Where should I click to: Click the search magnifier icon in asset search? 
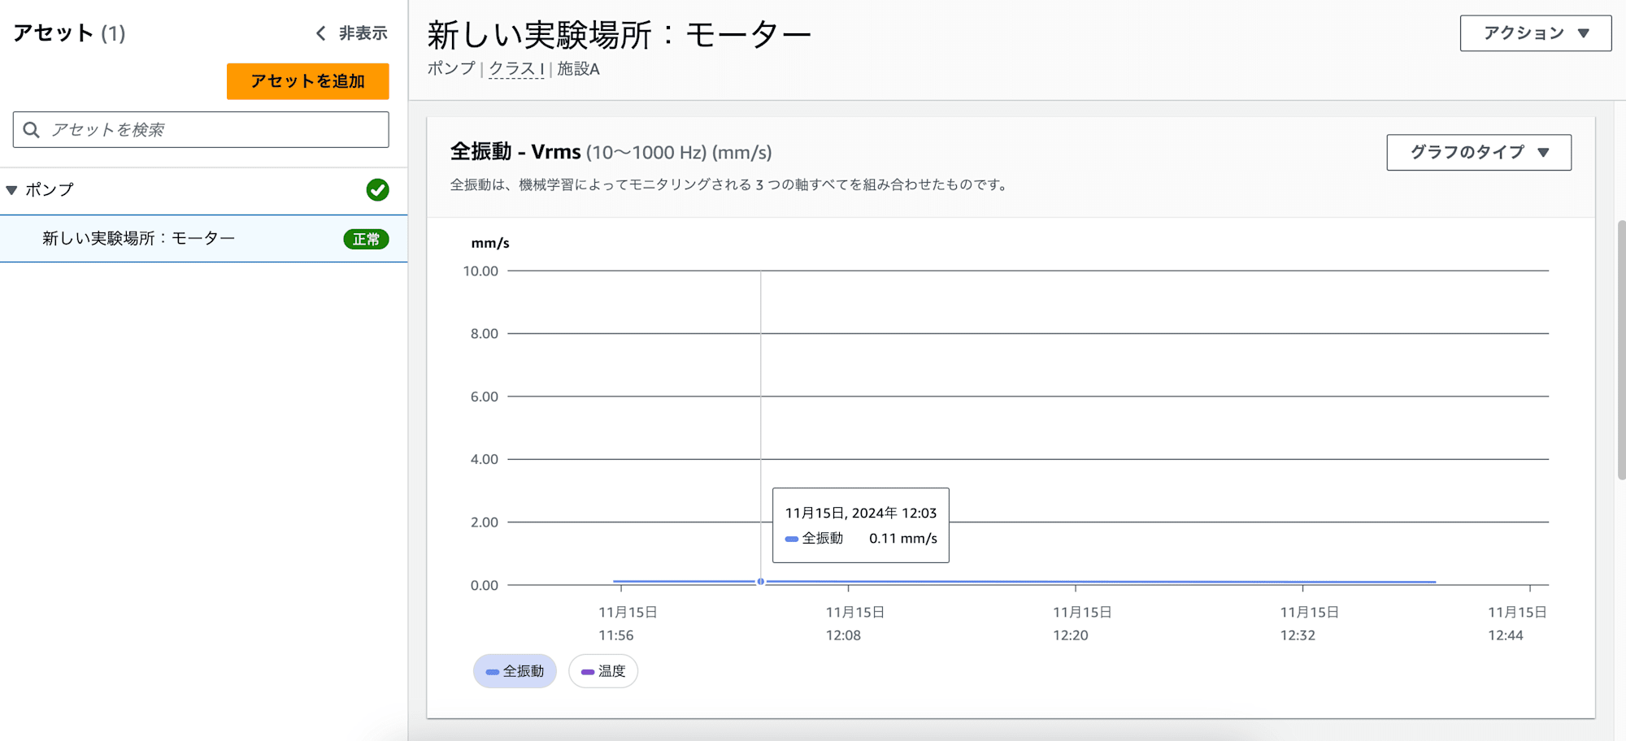coord(31,130)
